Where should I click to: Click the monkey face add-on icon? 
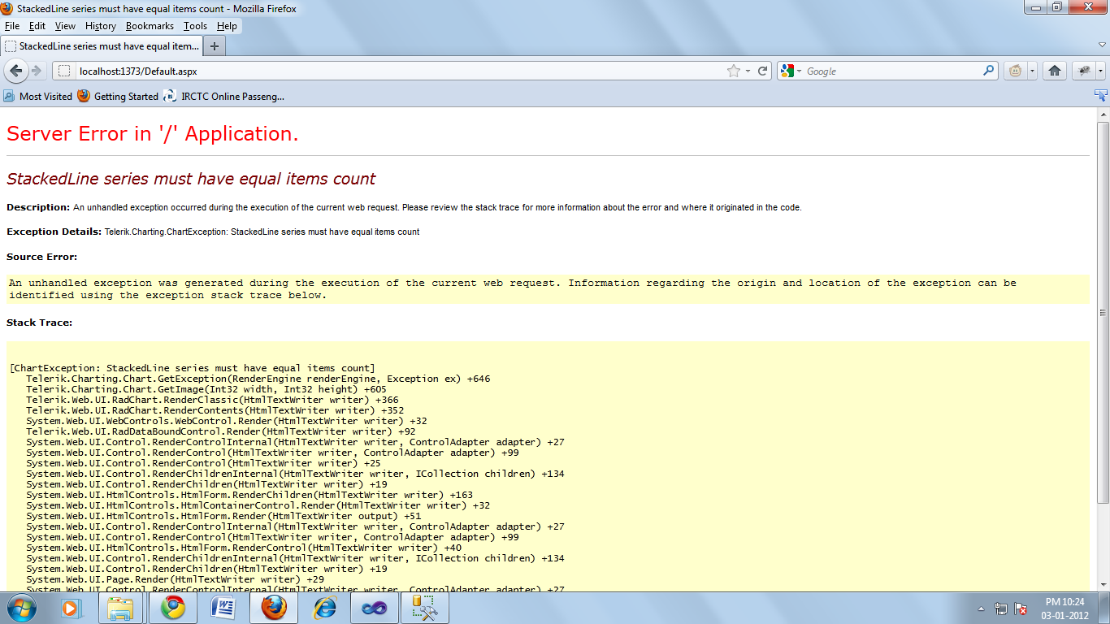click(x=1016, y=71)
